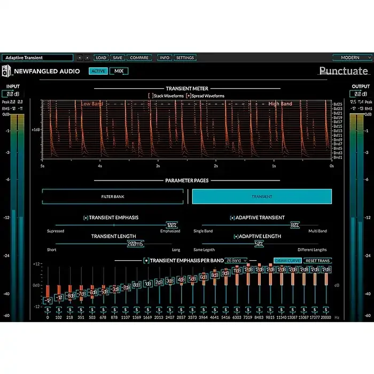The width and height of the screenshot is (374, 374).
Task: Open the FILTER BANK parameter page
Action: (x=113, y=197)
